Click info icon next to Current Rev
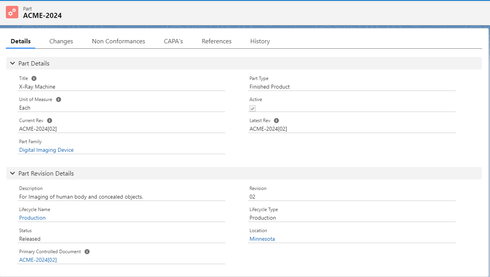This screenshot has height=277, width=490. tap(50, 121)
